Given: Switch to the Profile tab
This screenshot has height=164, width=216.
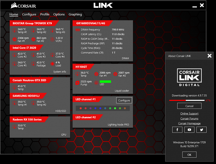Looking at the screenshot, I should pos(45,14).
